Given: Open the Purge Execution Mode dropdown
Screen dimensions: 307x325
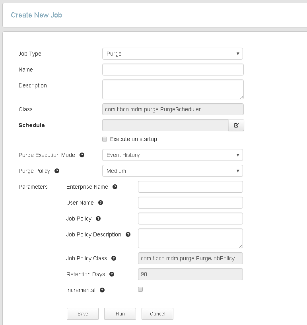Looking at the screenshot, I should [x=173, y=155].
